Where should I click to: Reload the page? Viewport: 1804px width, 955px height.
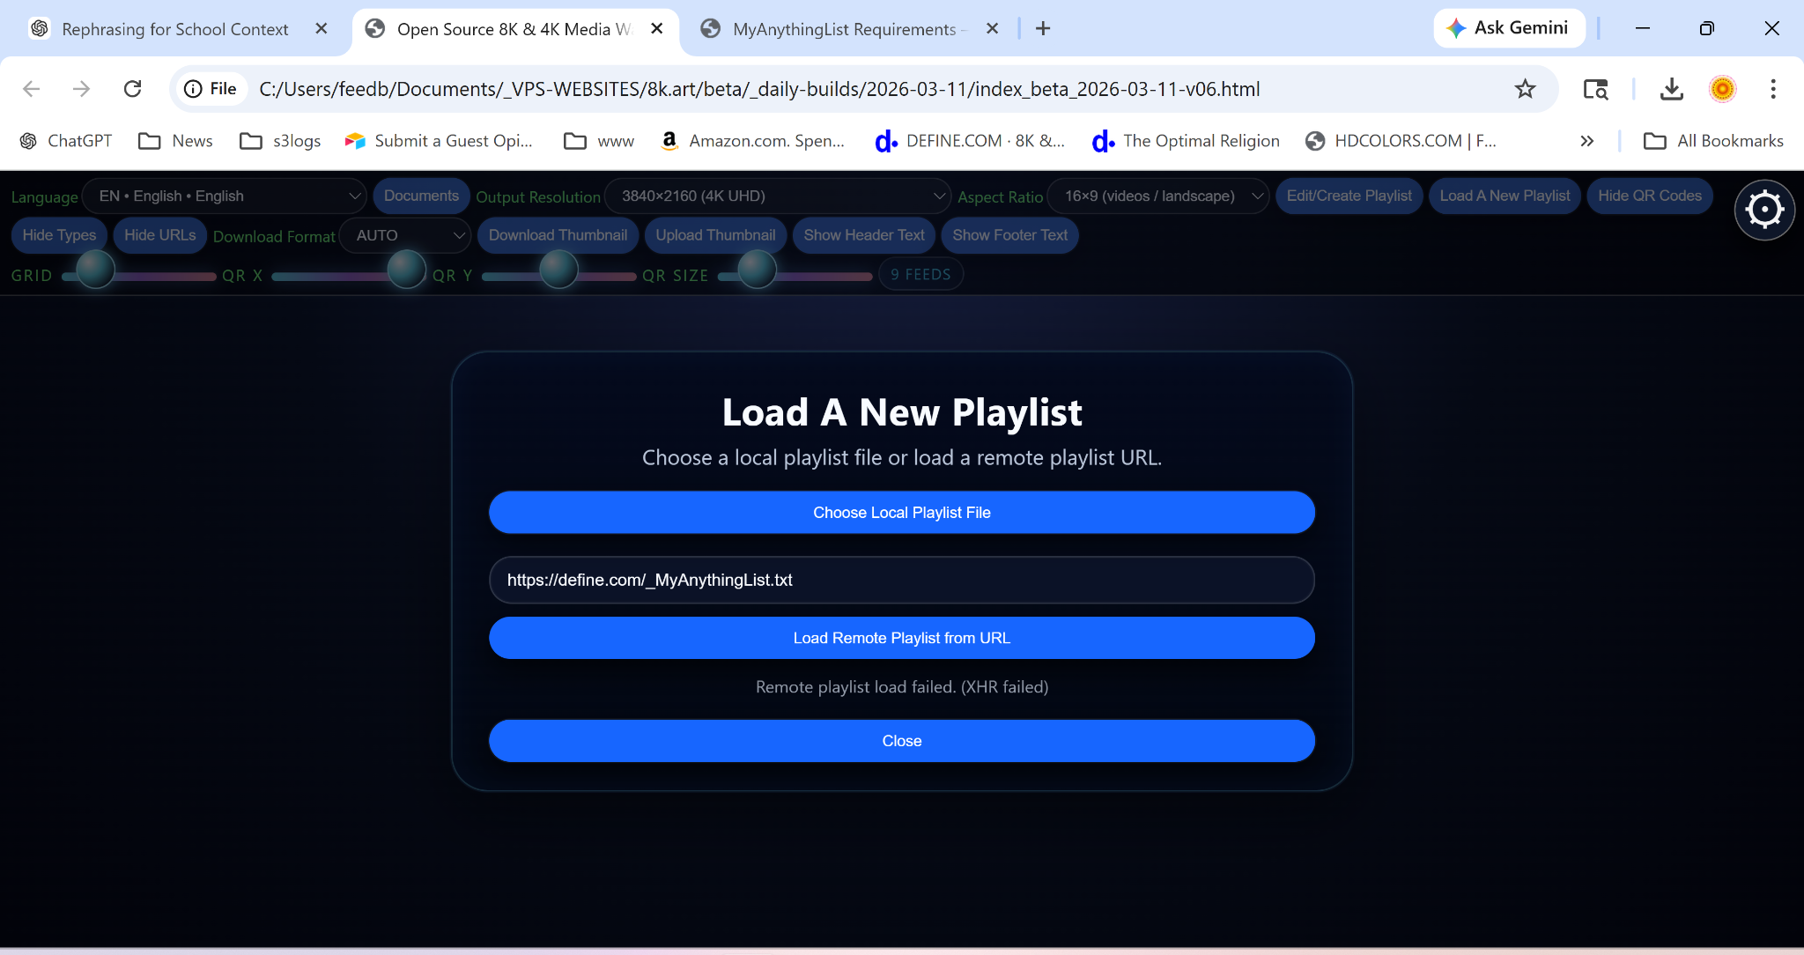[133, 89]
